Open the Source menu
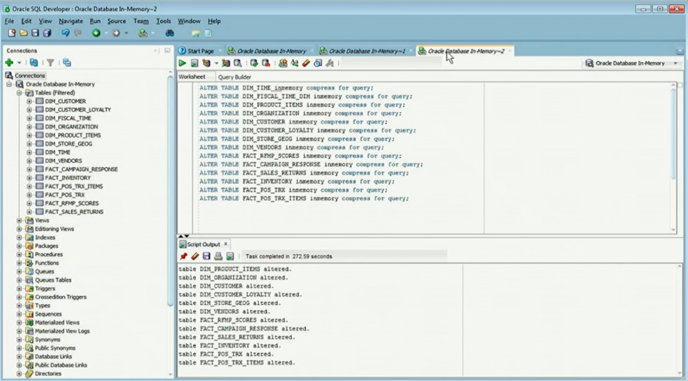 pyautogui.click(x=116, y=21)
